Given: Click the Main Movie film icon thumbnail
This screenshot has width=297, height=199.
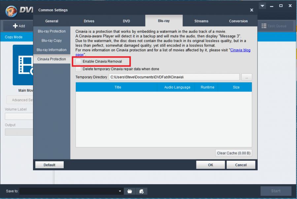Looking at the screenshot, I should (x=23, y=65).
